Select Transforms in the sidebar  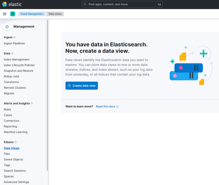11,82
